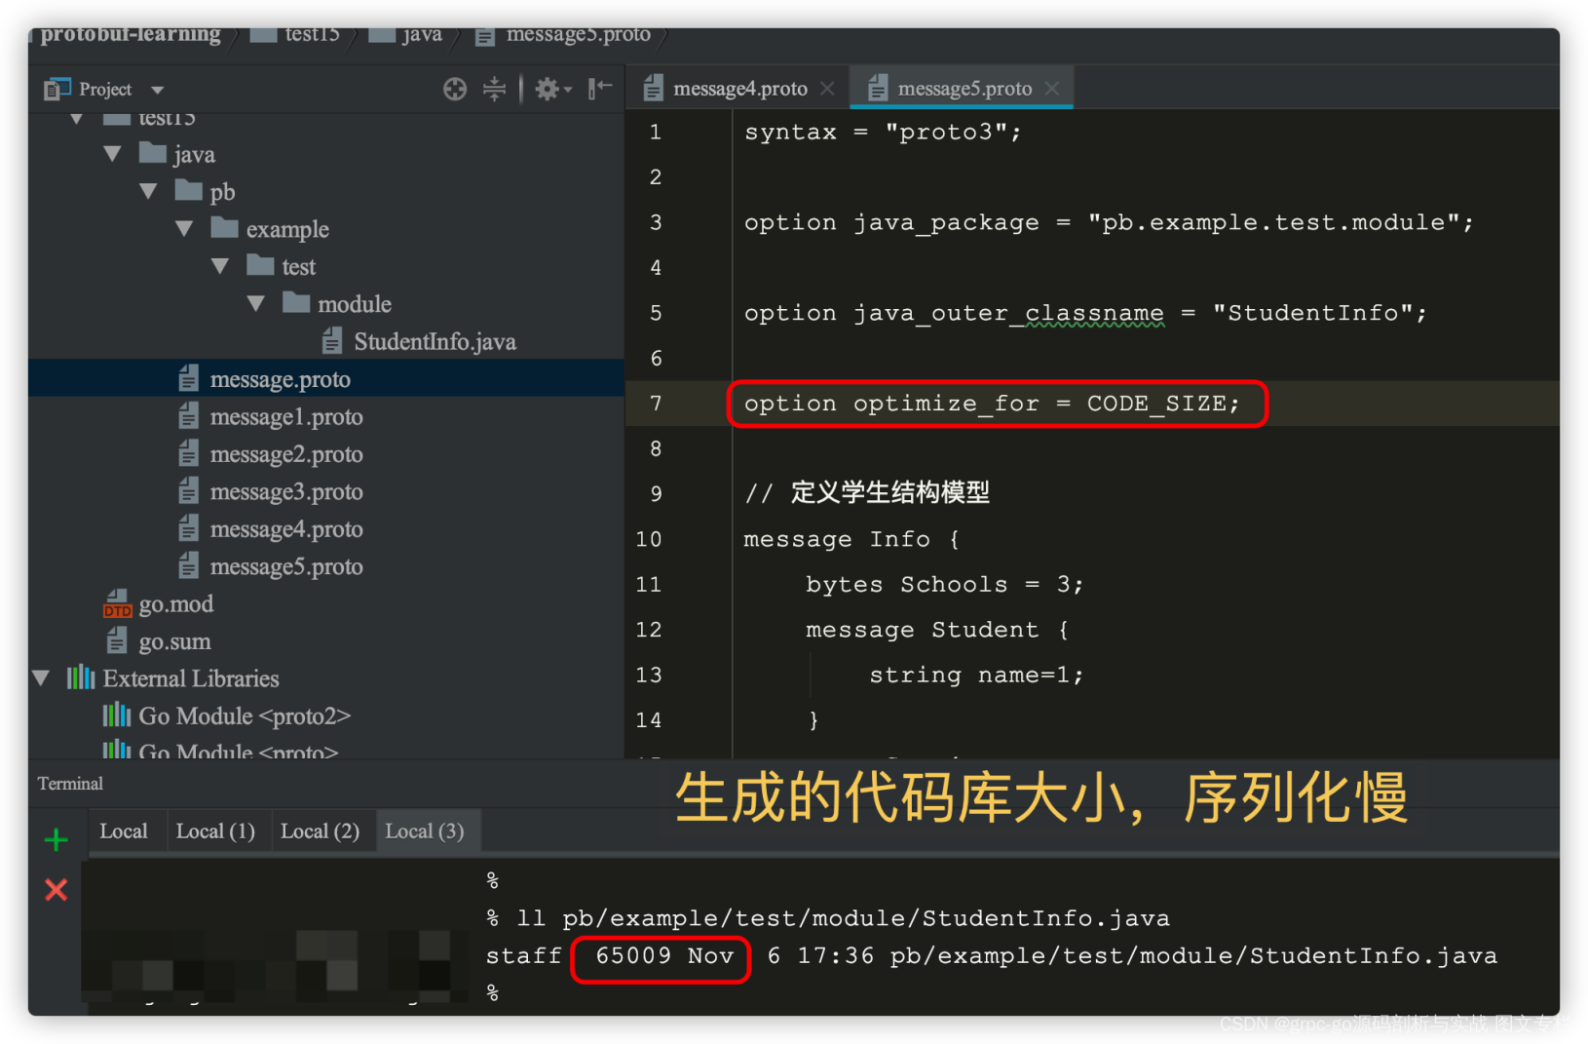Add a new terminal session with plus
1588x1044 pixels.
[57, 839]
